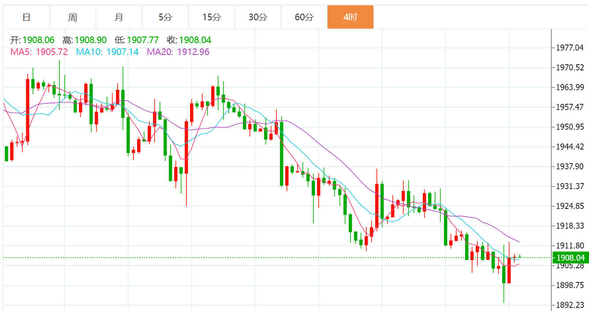
Task: Click the 1924.85 price axis label
Action: click(570, 206)
